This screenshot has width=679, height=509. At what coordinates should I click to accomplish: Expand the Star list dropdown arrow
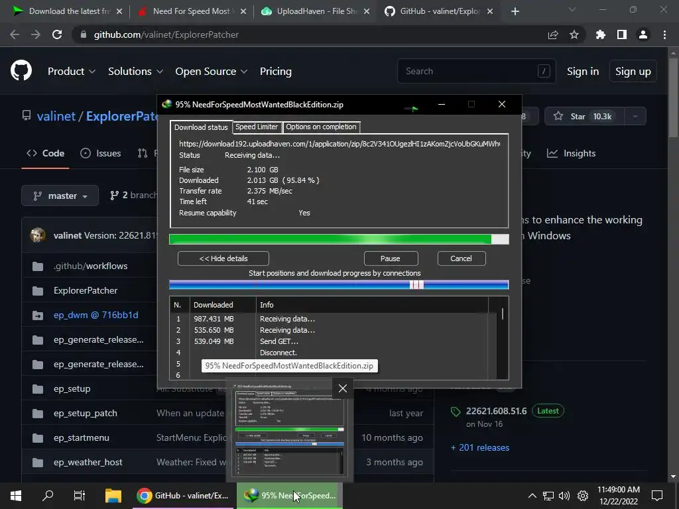pyautogui.click(x=635, y=116)
